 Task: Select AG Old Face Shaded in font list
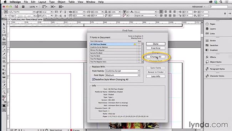[113, 44]
